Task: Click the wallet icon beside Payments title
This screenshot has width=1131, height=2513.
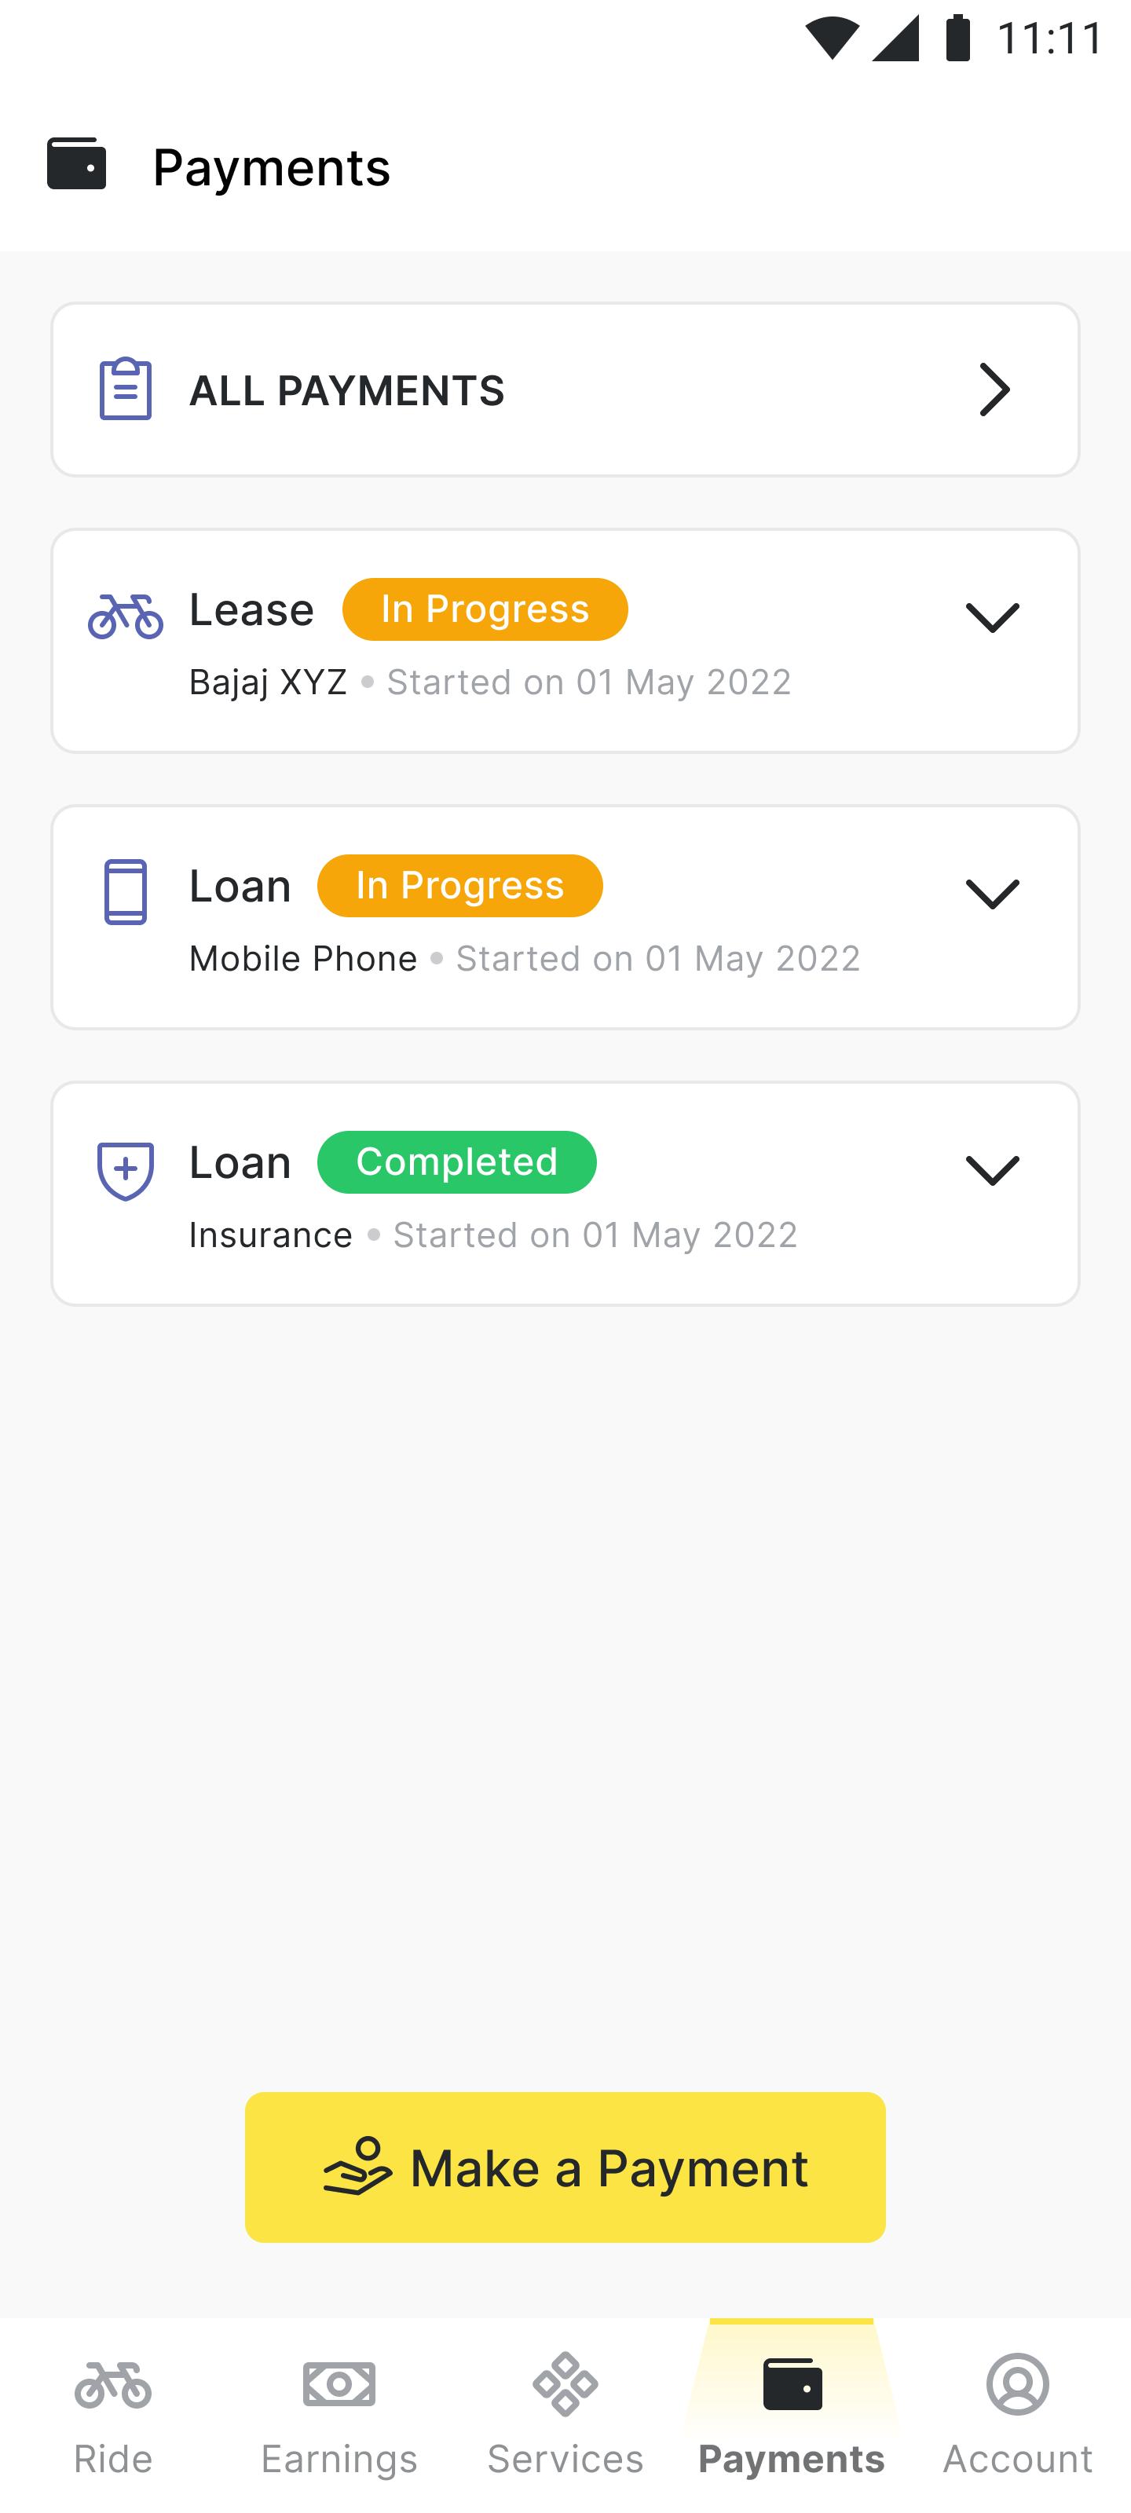Action: coord(76,164)
